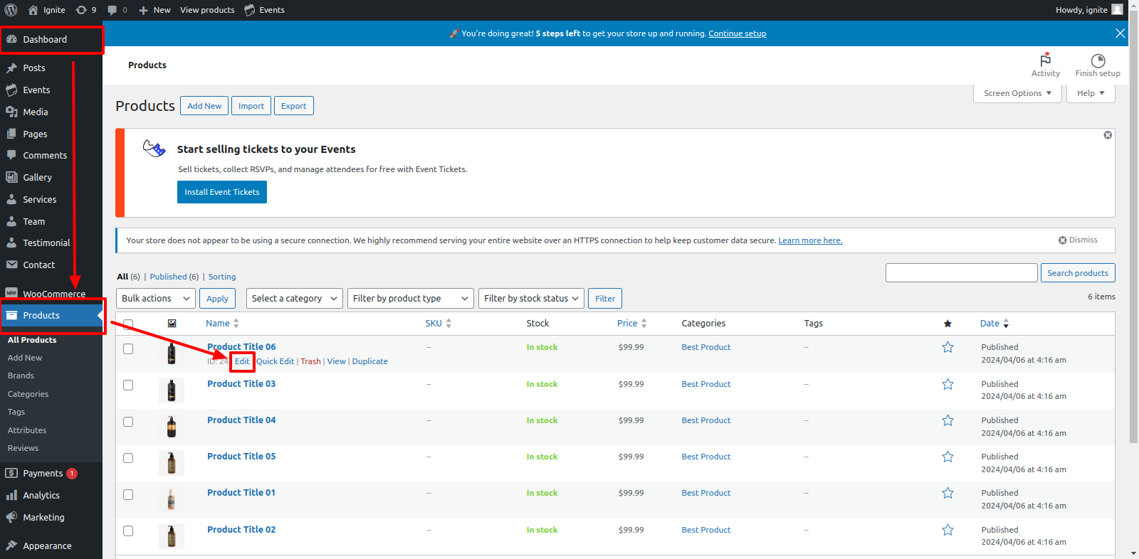Open the Ignite site home icon
Viewport: 1139px width, 559px height.
[33, 10]
